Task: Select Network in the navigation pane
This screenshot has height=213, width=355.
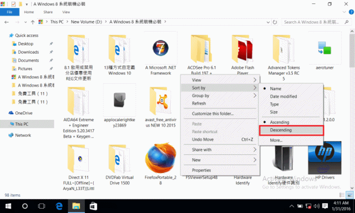Action: [x=23, y=135]
